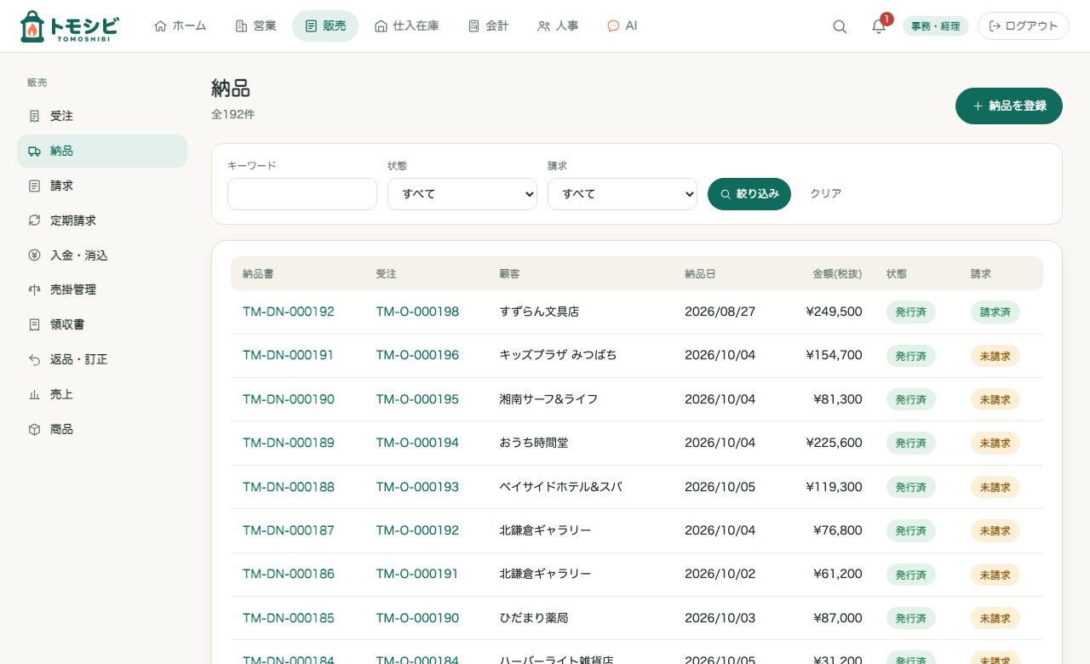
Task: Click the 商品 box icon
Action: (x=34, y=429)
